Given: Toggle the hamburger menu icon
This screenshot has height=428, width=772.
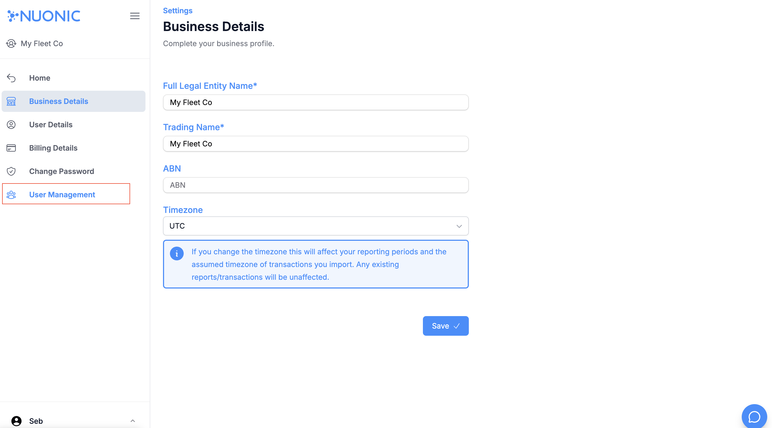Looking at the screenshot, I should point(135,16).
